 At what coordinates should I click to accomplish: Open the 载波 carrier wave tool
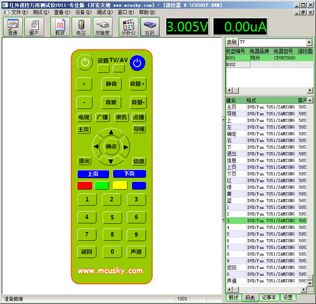tap(60, 27)
